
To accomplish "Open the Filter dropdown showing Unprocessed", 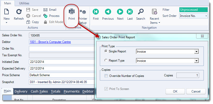I will (194, 10).
